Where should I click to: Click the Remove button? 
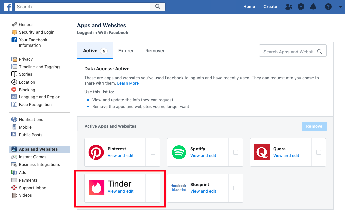pyautogui.click(x=314, y=126)
